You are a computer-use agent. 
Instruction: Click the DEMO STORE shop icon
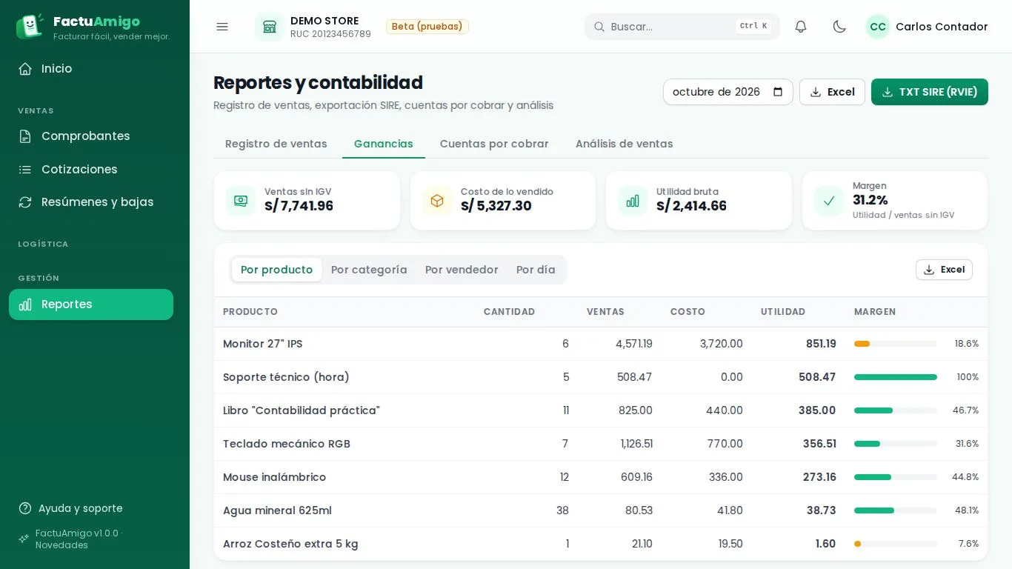[x=270, y=27]
